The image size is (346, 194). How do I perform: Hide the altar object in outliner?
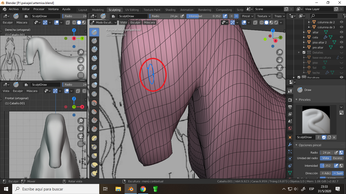point(341,32)
